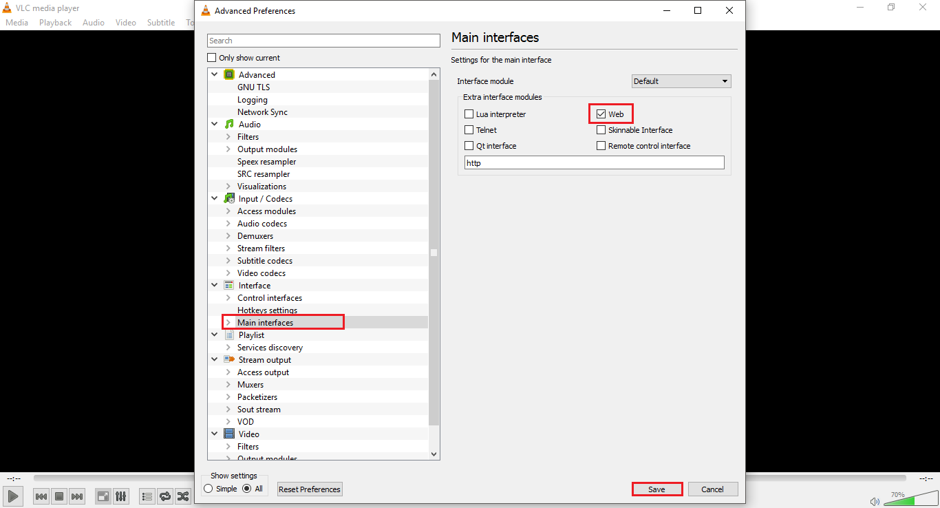Enable the Skinnable Interface checkbox

point(601,130)
